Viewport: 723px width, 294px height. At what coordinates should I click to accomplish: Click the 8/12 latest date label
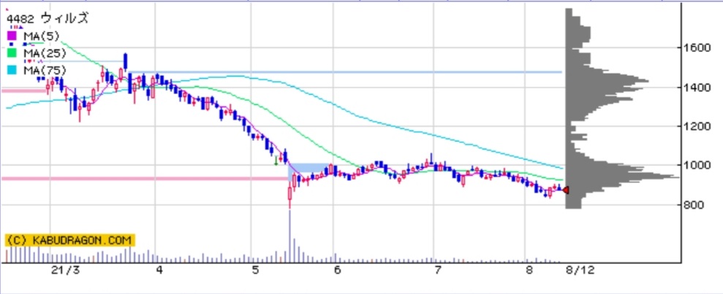tap(580, 270)
